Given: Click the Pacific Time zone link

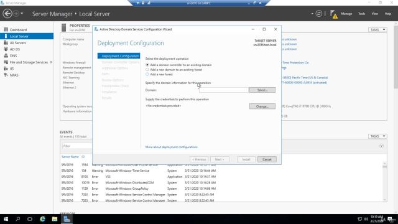Looking at the screenshot, I should pyautogui.click(x=305, y=77).
